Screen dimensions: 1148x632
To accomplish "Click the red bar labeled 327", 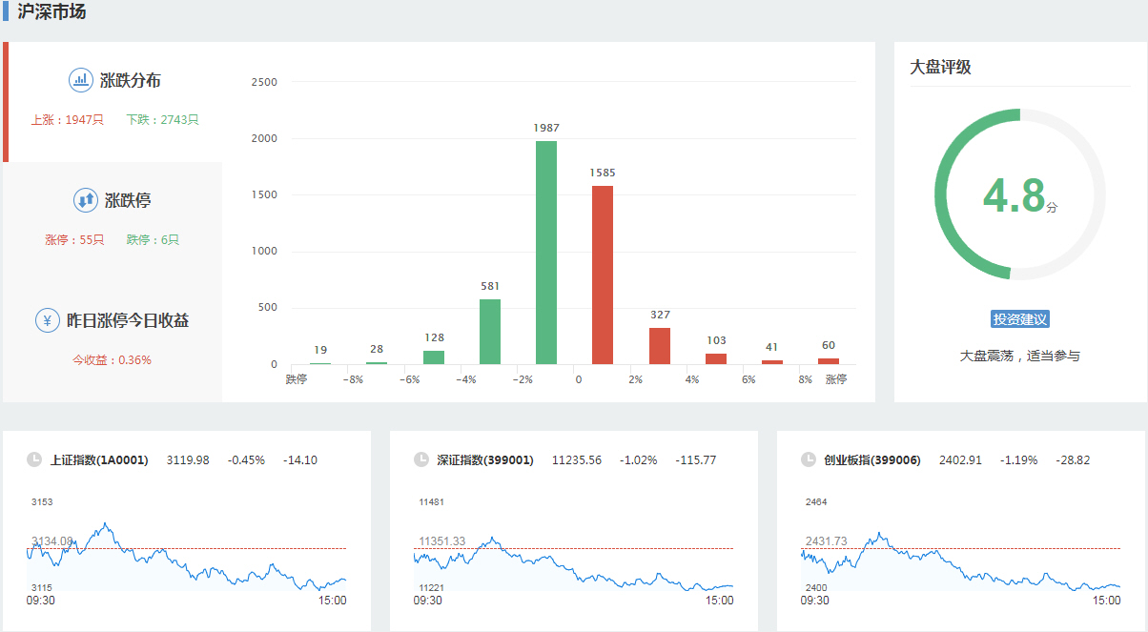I will point(660,345).
